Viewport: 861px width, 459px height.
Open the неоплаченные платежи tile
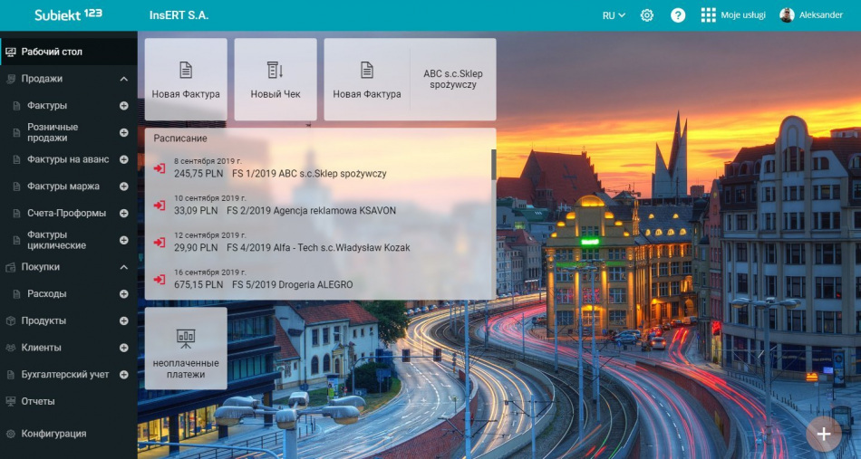point(186,349)
